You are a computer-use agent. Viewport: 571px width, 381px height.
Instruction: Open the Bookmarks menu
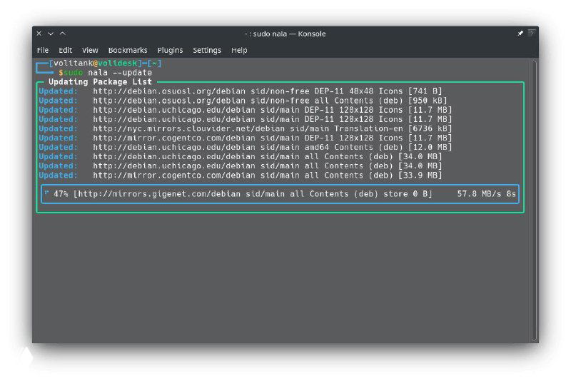(128, 50)
